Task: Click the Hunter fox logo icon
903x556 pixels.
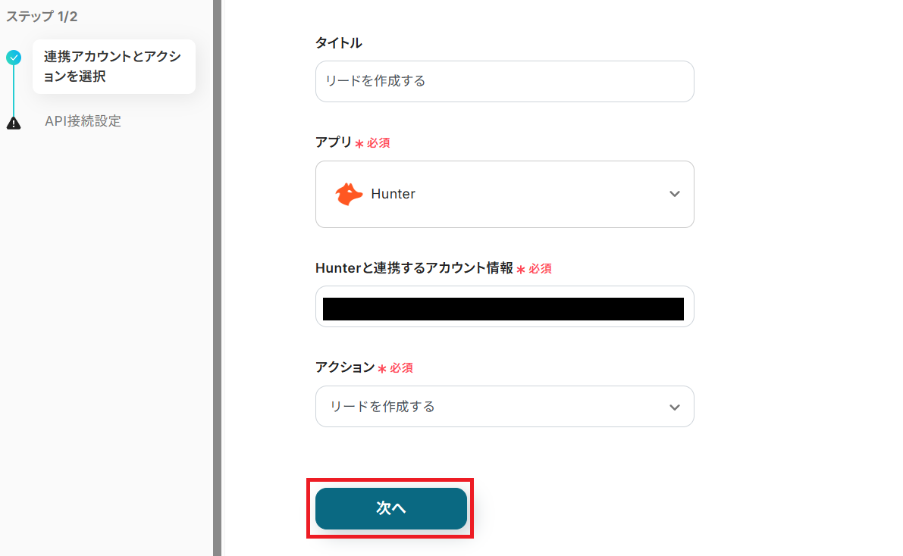Action: pos(349,194)
